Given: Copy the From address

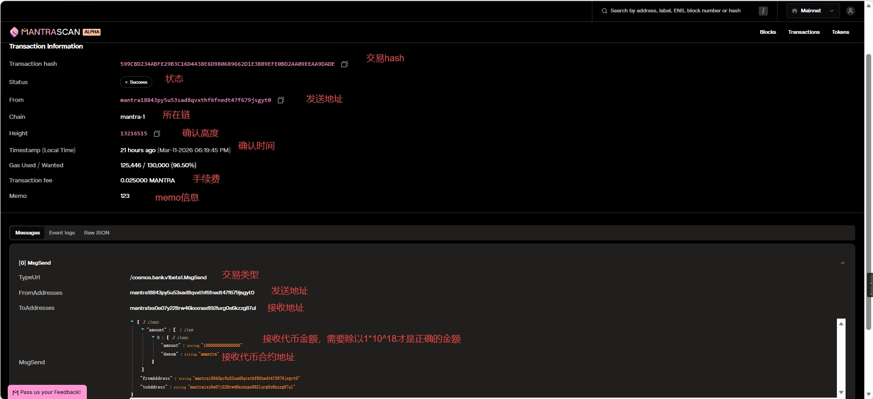Looking at the screenshot, I should click(281, 100).
